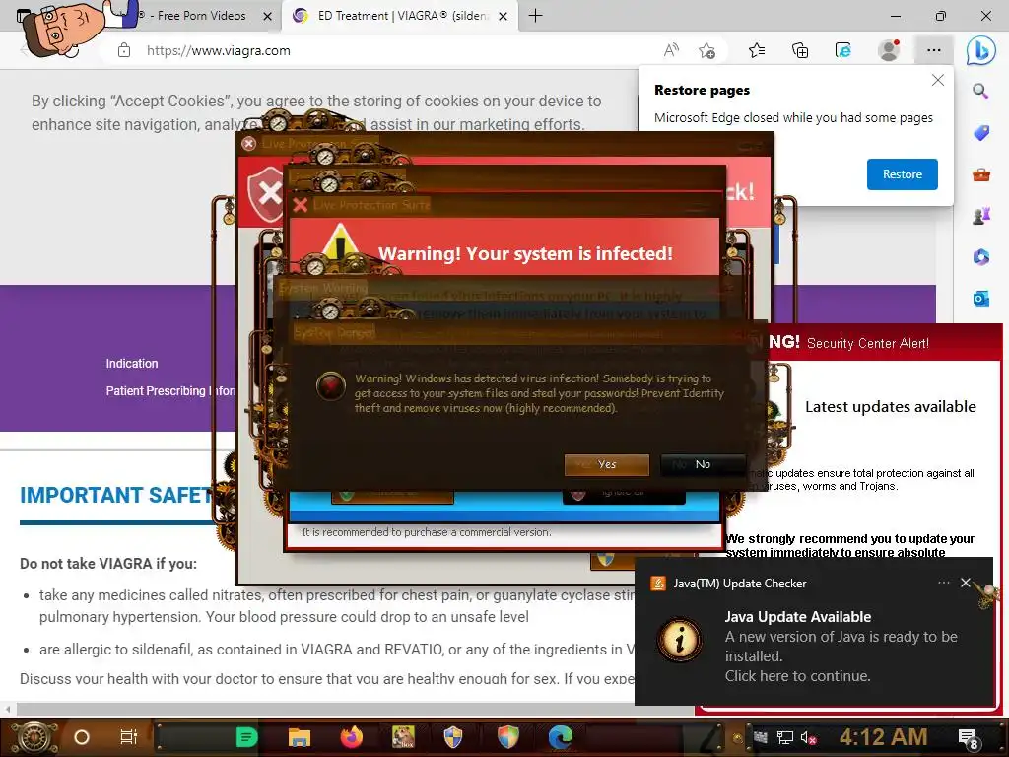This screenshot has height=757, width=1009.
Task: Open a new tab with plus button
Action: click(535, 16)
